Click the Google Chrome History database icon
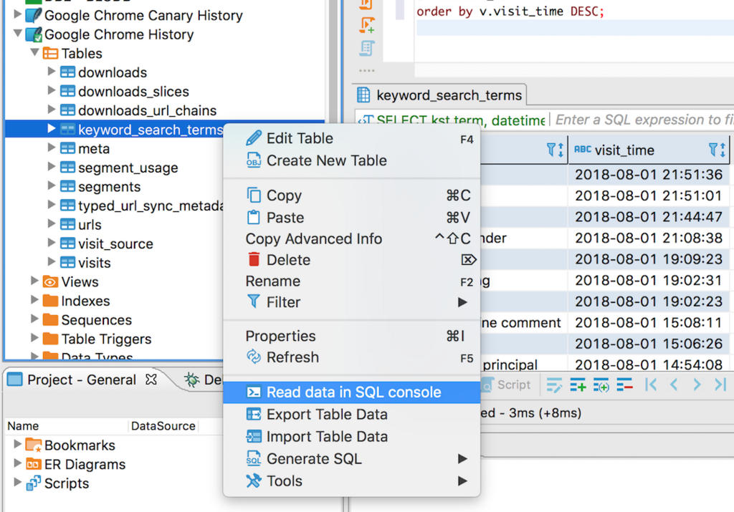 (33, 34)
